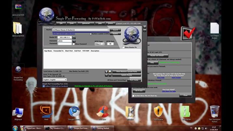Viewport: 233px width, 131px height.
Task: Enable the Show Password checkbox
Action: tap(74, 44)
